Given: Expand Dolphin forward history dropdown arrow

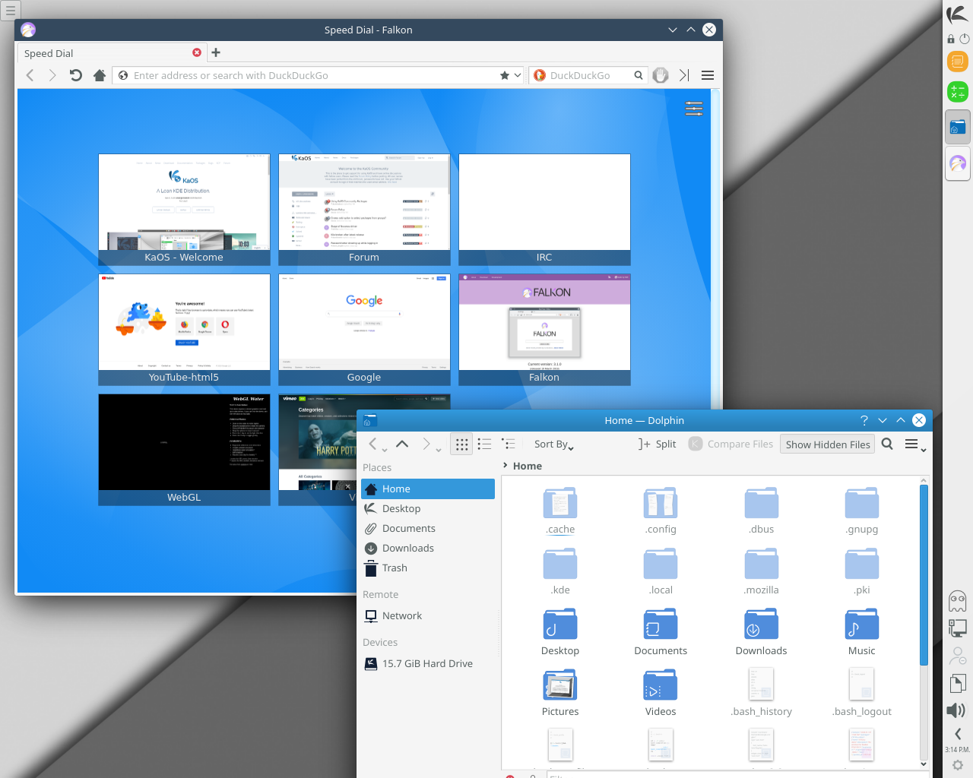Looking at the screenshot, I should click(x=439, y=450).
